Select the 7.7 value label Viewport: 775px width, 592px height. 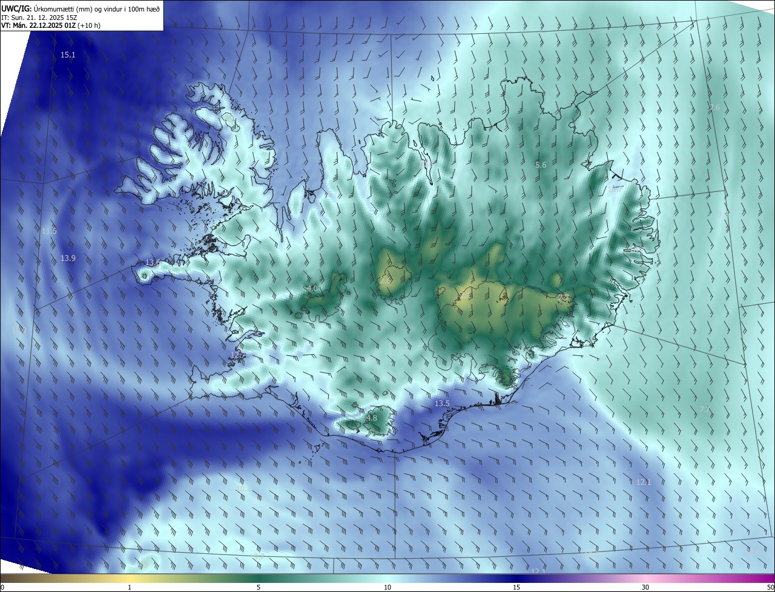pos(705,410)
